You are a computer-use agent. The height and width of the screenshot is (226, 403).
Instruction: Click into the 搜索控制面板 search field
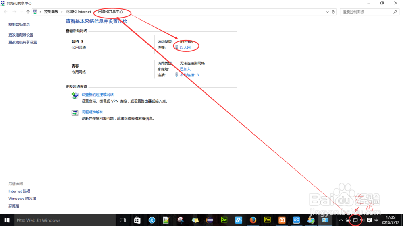pyautogui.click(x=366, y=12)
